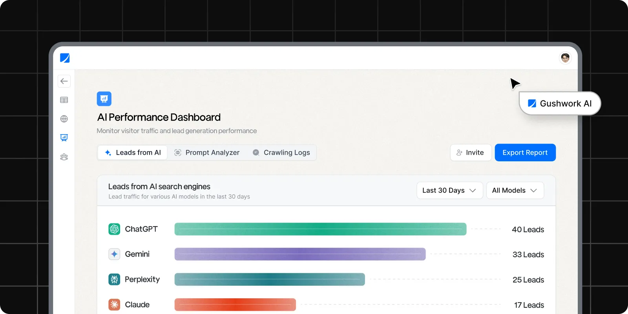
Task: Click the Gemini star icon
Action: pyautogui.click(x=114, y=254)
